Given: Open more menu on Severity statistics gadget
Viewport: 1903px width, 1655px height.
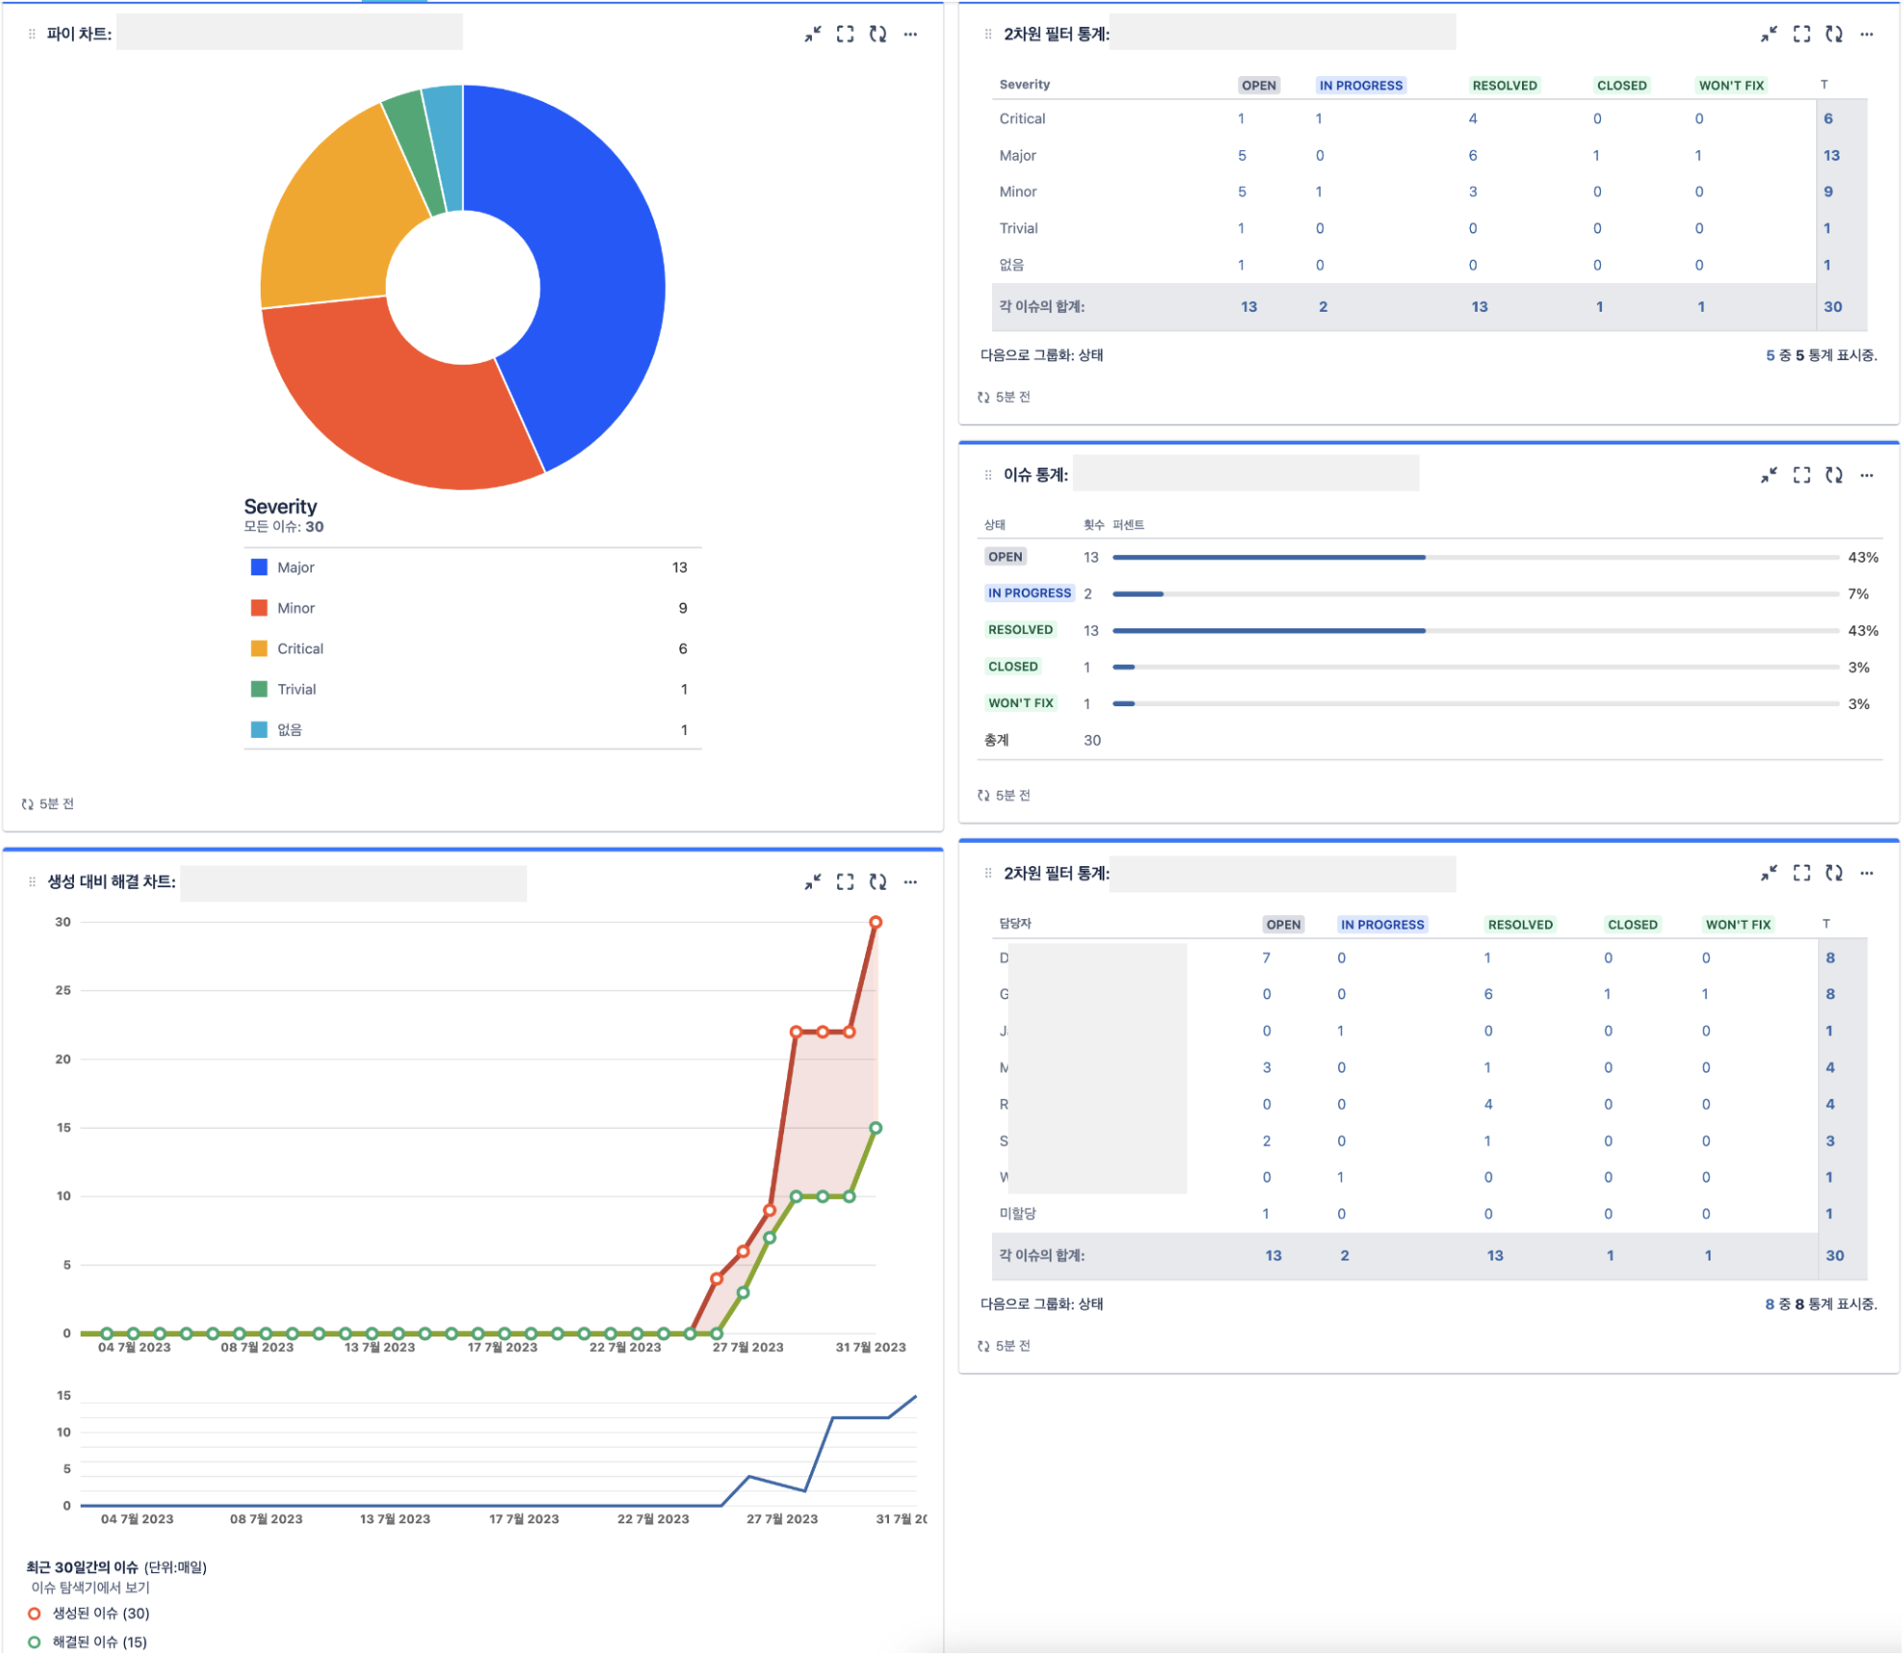Looking at the screenshot, I should [1866, 35].
